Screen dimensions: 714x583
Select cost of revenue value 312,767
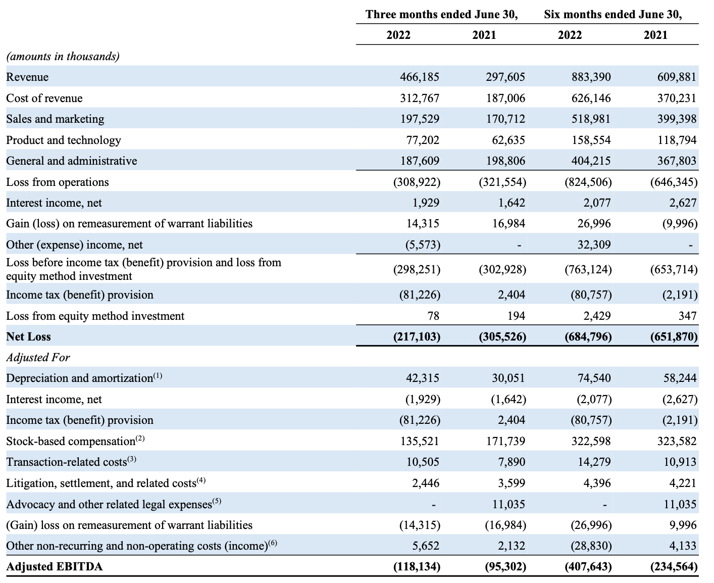420,98
